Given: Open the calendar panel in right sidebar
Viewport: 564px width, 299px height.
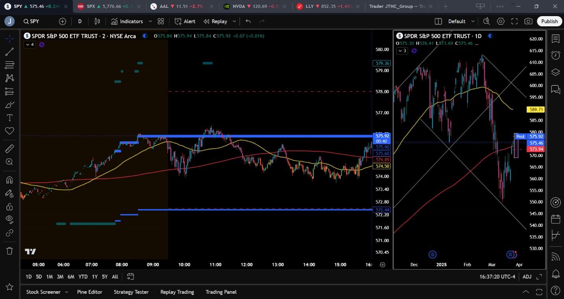Looking at the screenshot, I should pyautogui.click(x=556, y=219).
